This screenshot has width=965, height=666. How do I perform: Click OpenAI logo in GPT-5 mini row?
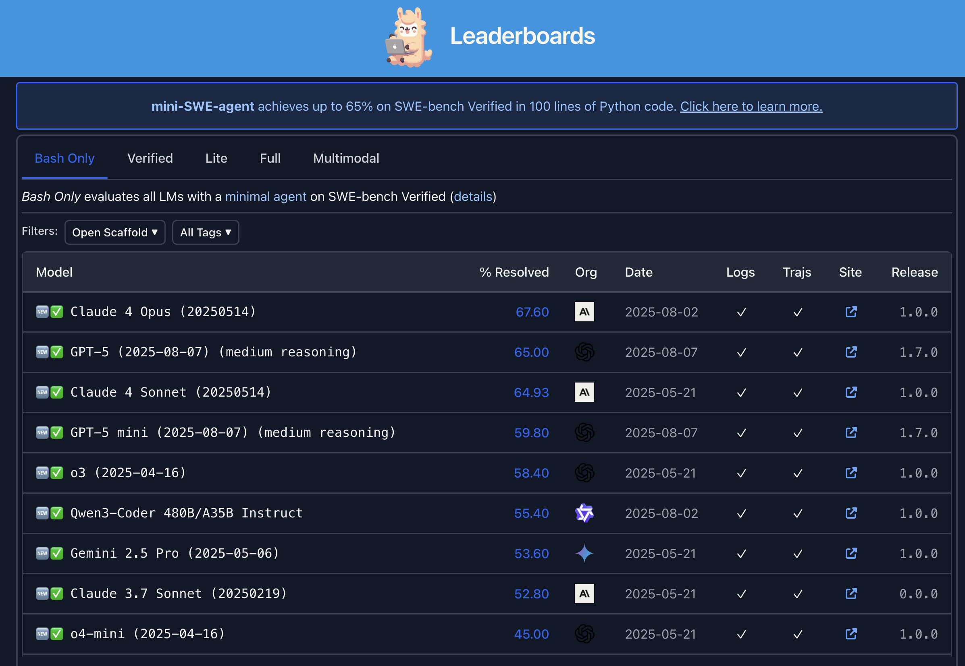click(x=584, y=433)
